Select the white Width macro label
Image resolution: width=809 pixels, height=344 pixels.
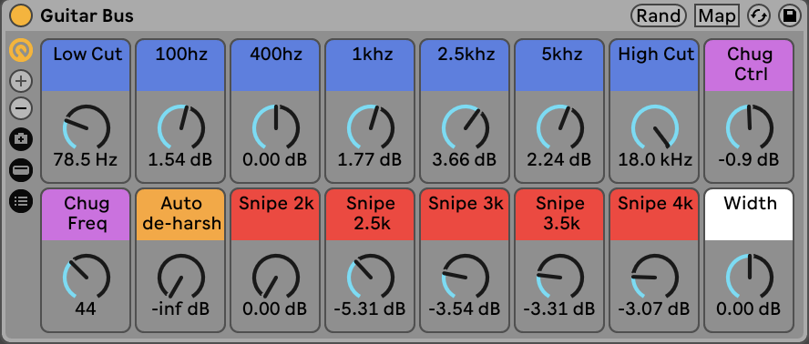749,215
